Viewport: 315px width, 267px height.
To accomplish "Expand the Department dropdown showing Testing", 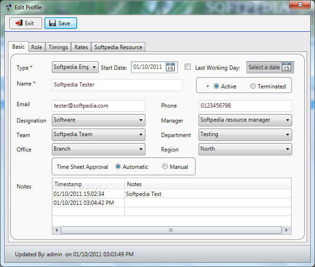I will click(245, 135).
